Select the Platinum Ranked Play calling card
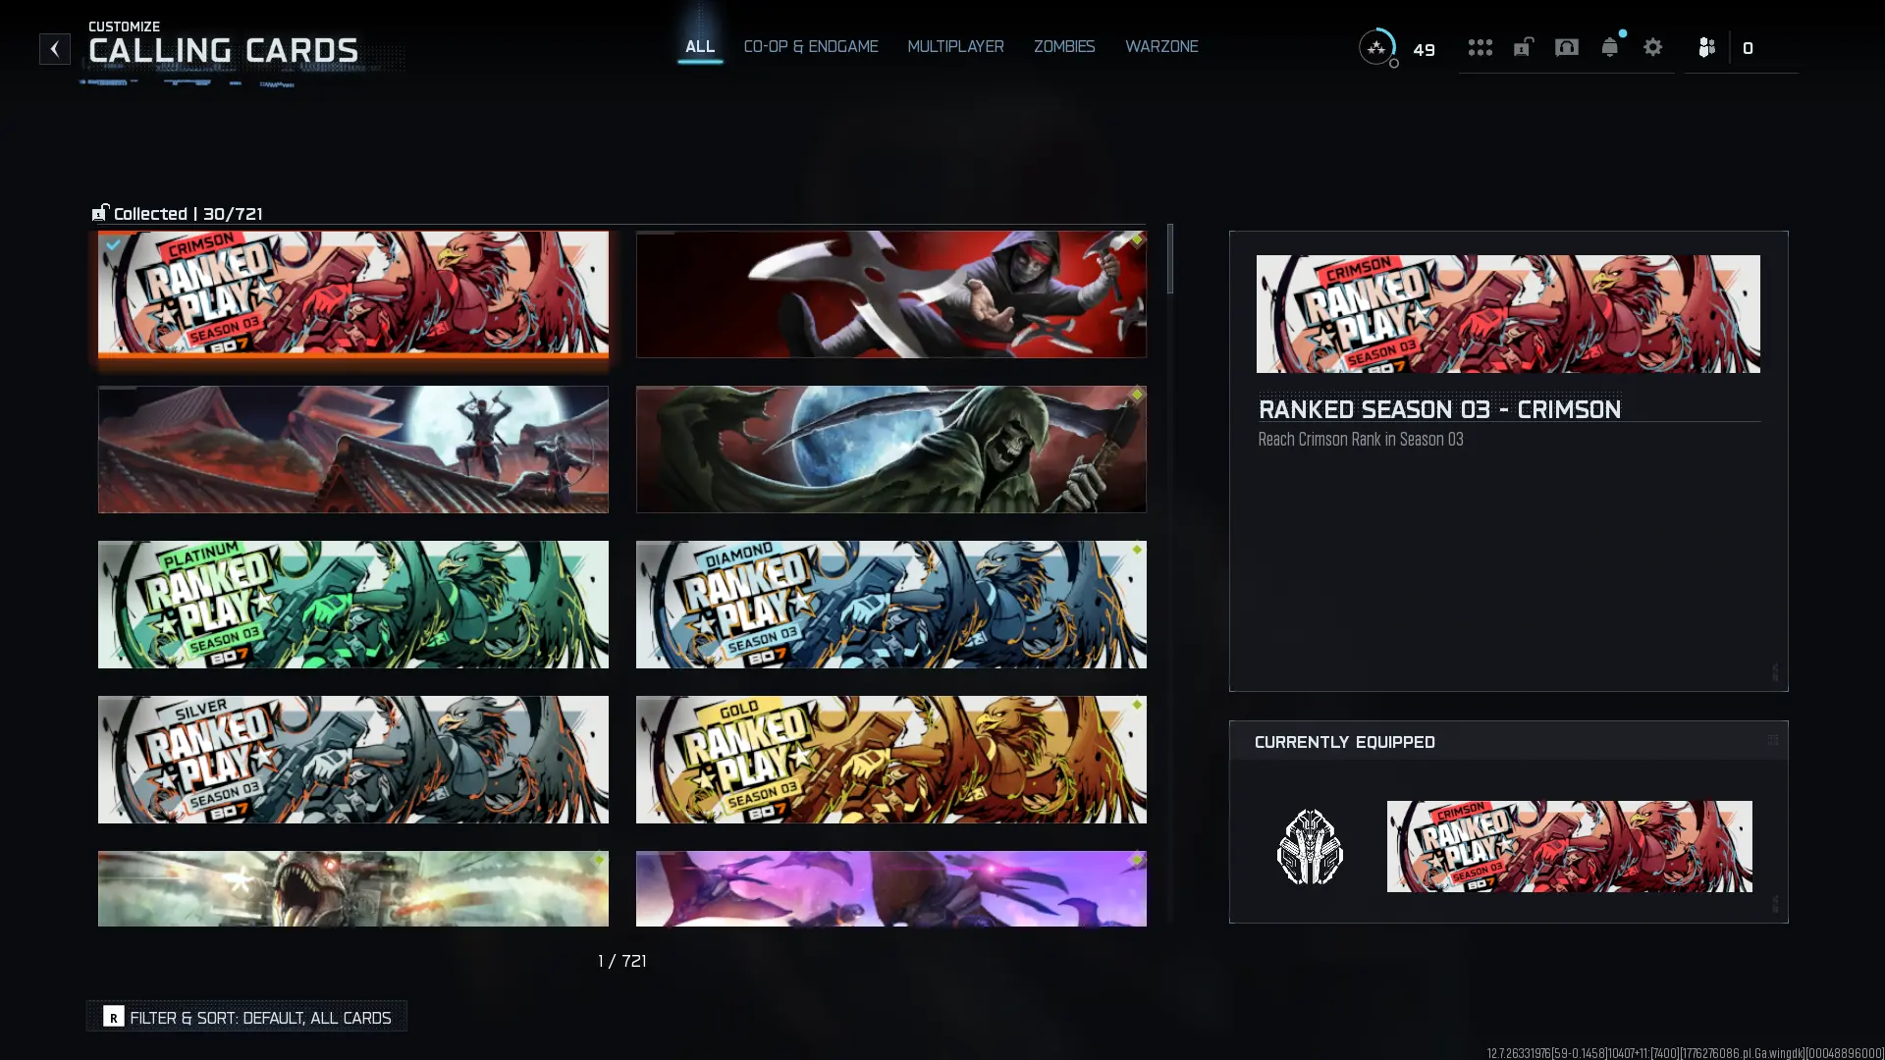The width and height of the screenshot is (1885, 1060). [x=352, y=604]
